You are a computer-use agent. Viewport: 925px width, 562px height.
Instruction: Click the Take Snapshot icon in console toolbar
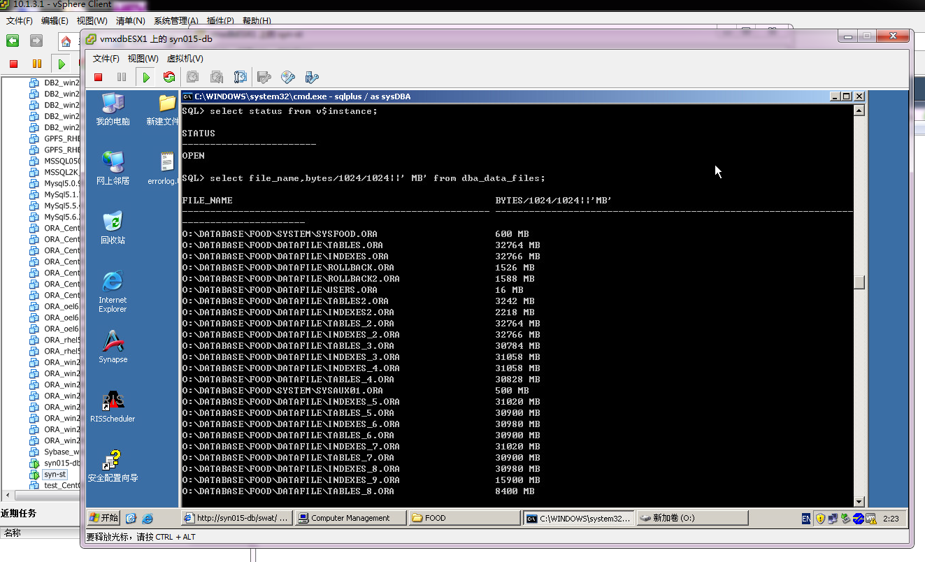click(x=193, y=77)
